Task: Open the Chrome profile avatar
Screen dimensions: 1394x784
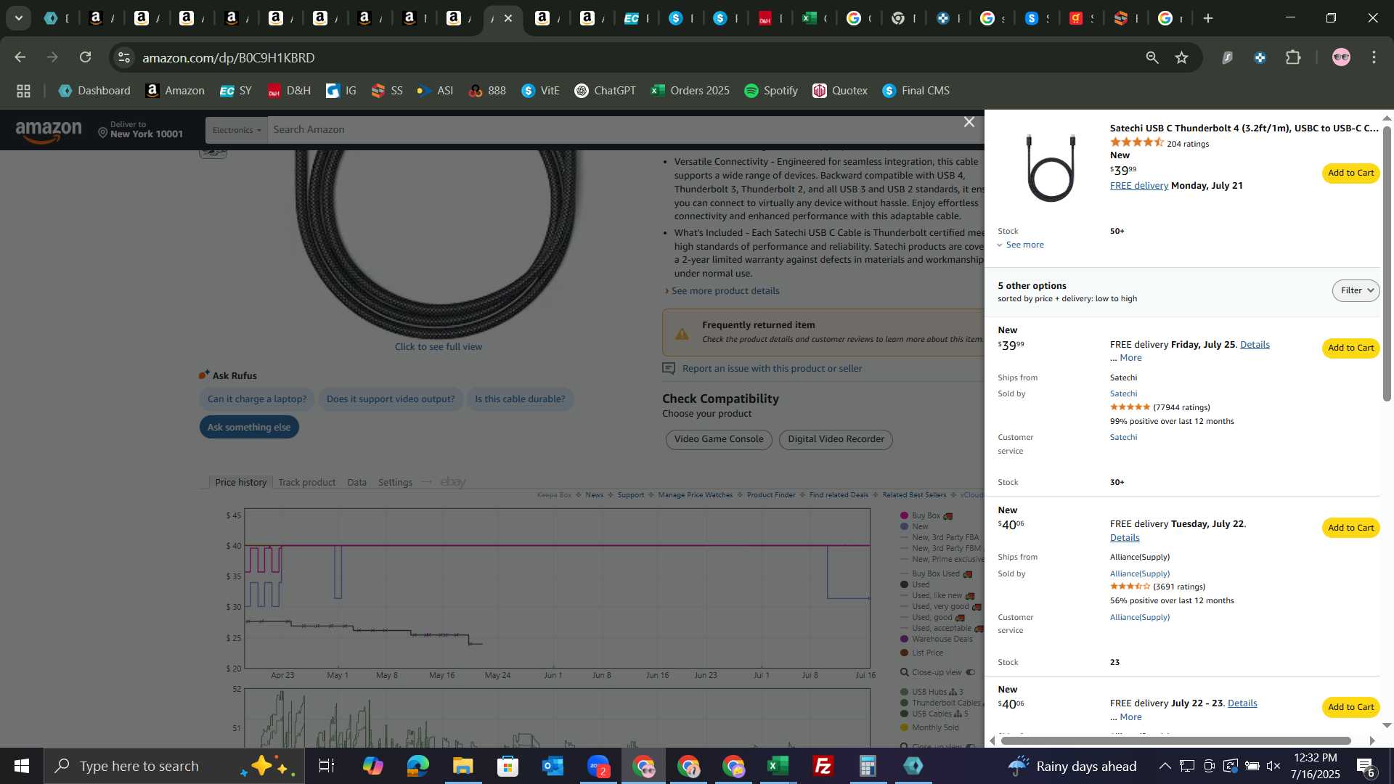Action: [x=1341, y=57]
